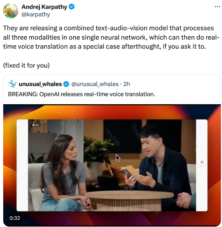Open Andrej Karpathy's profile avatar
Image resolution: width=222 pixels, height=227 pixels.
(11, 11)
